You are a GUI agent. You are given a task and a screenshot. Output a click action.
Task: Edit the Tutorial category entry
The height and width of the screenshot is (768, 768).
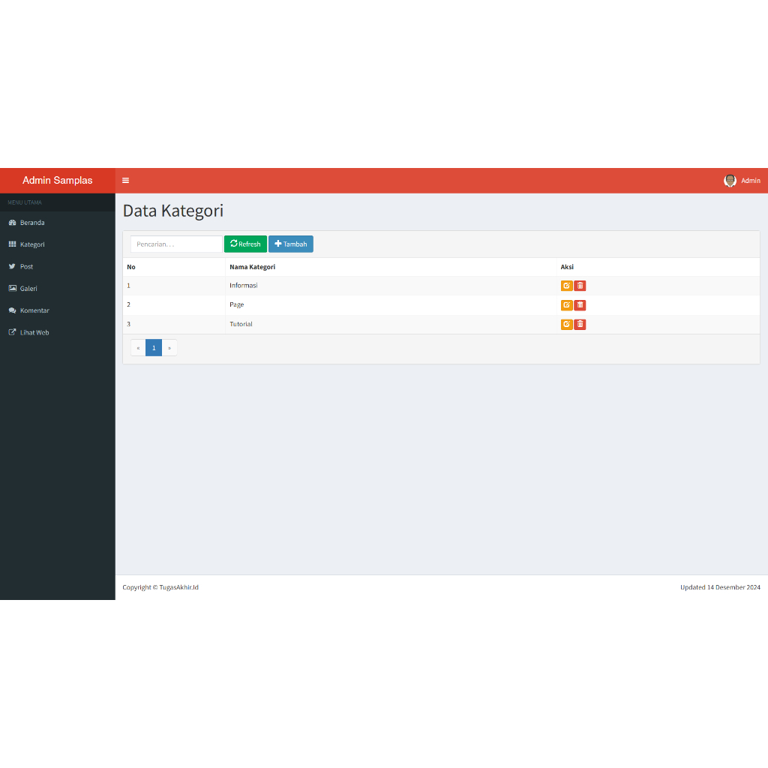click(566, 325)
